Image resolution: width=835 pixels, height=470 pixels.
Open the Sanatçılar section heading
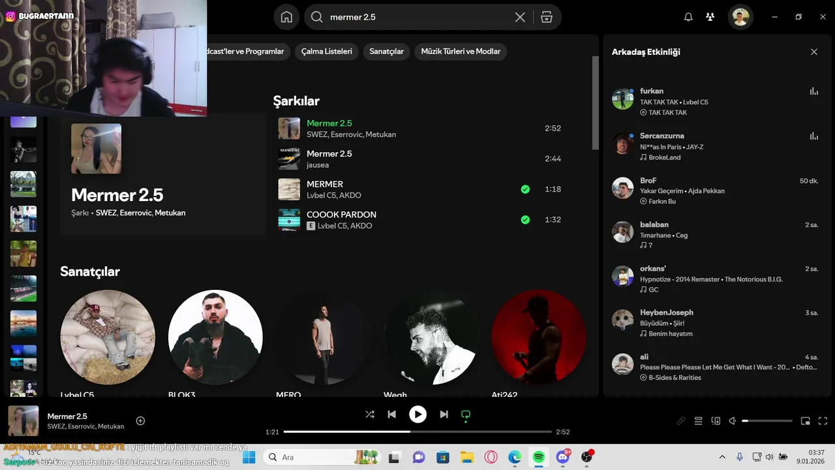coord(90,272)
